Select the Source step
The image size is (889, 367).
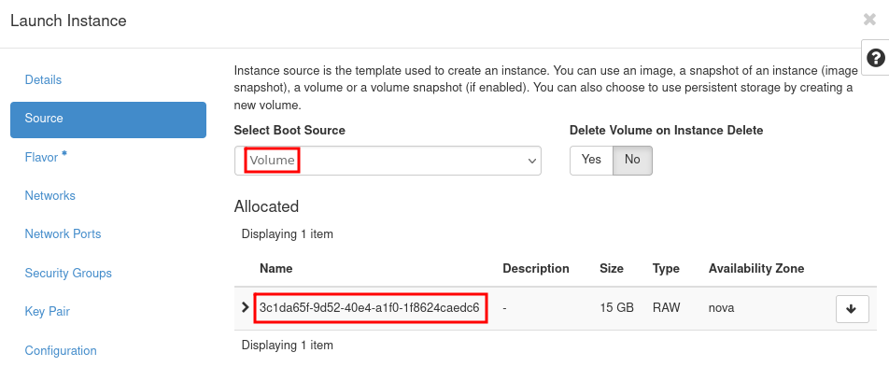107,120
